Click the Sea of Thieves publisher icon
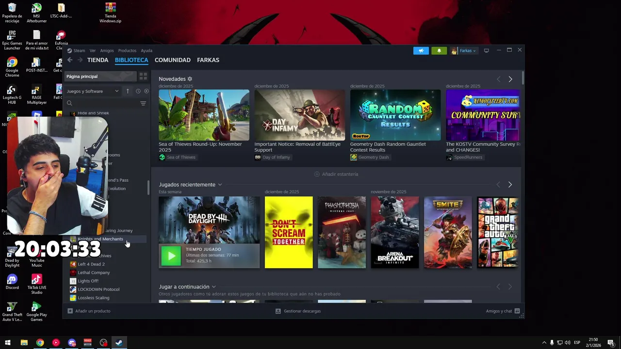This screenshot has height=349, width=621. (x=162, y=158)
